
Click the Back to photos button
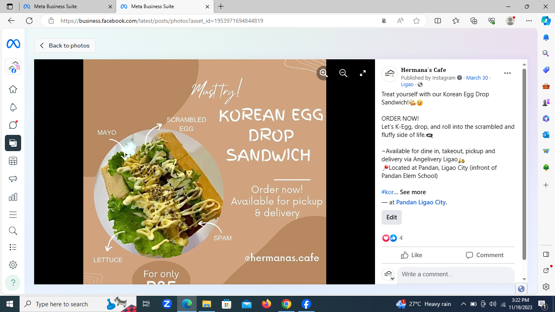click(x=65, y=45)
